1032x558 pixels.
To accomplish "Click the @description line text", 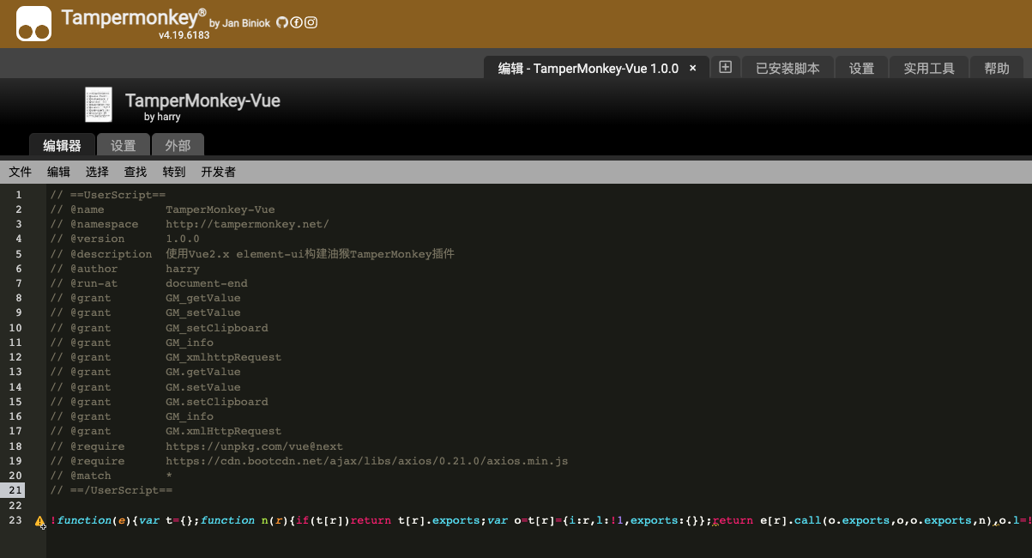I will pyautogui.click(x=252, y=254).
